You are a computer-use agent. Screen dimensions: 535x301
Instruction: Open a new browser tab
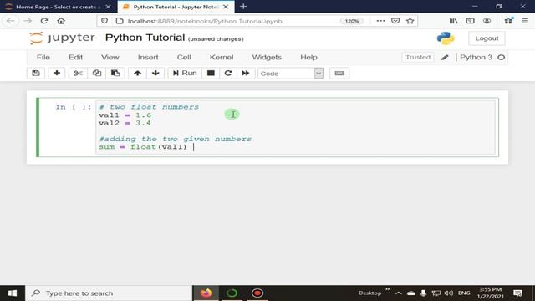coord(243,7)
